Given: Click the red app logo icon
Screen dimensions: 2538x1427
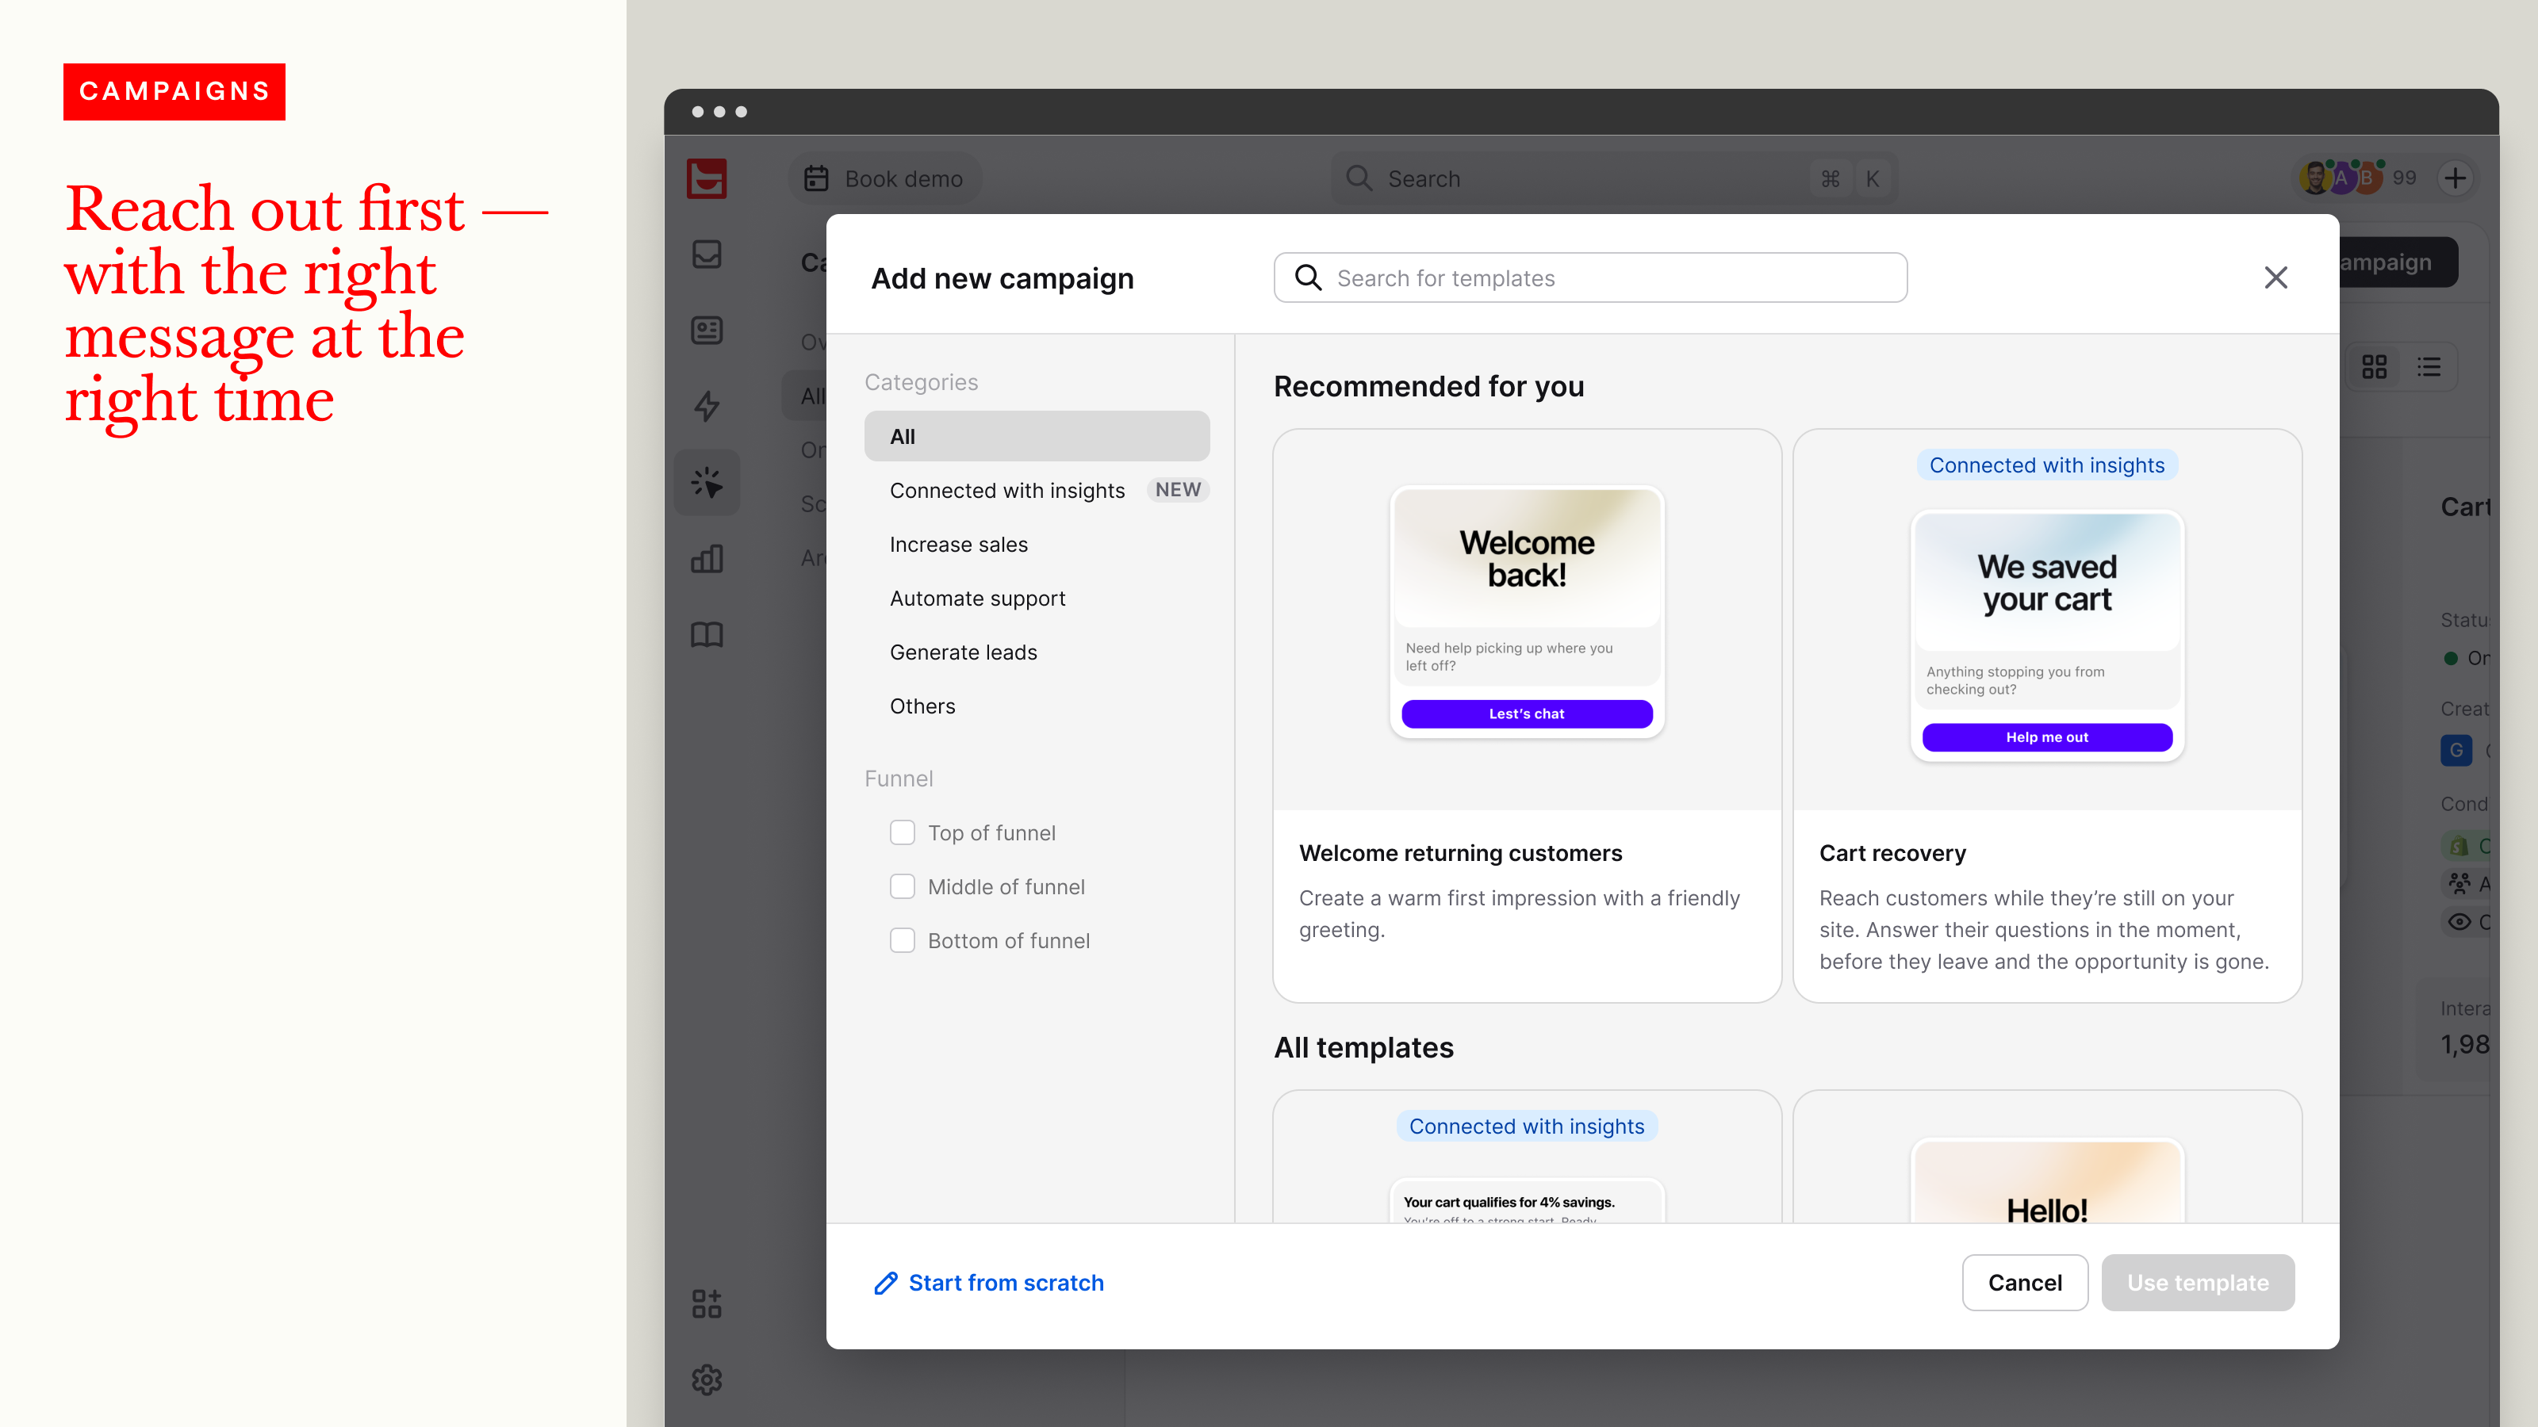Looking at the screenshot, I should pyautogui.click(x=707, y=178).
